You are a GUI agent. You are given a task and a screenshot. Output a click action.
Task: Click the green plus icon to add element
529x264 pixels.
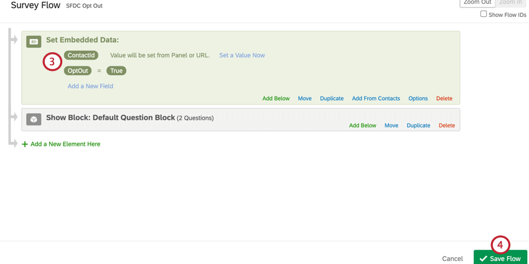point(25,144)
